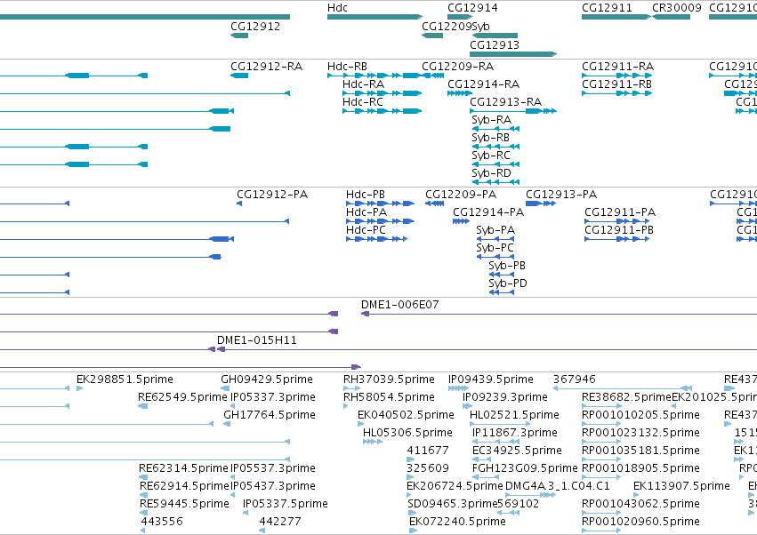Viewport: 757px width, 535px height.
Task: Open the DME1-015H11 feature label
Action: (x=257, y=340)
